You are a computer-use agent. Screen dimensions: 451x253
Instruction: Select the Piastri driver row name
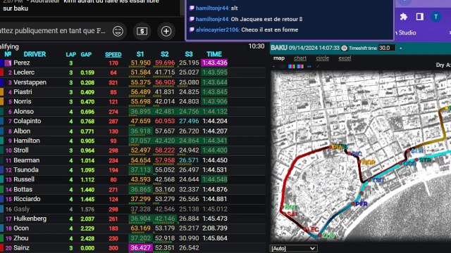(23, 92)
